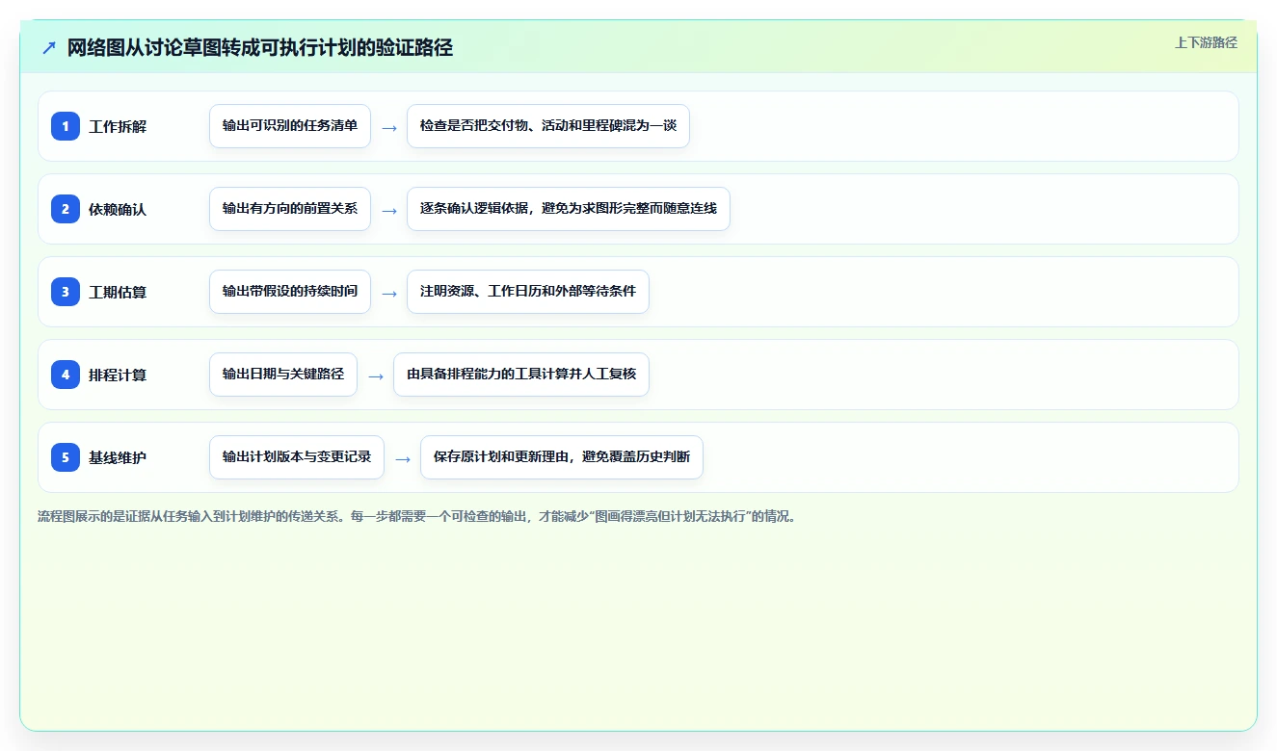
Task: Click the 逐条确认逻辑依据 box
Action: coord(569,209)
